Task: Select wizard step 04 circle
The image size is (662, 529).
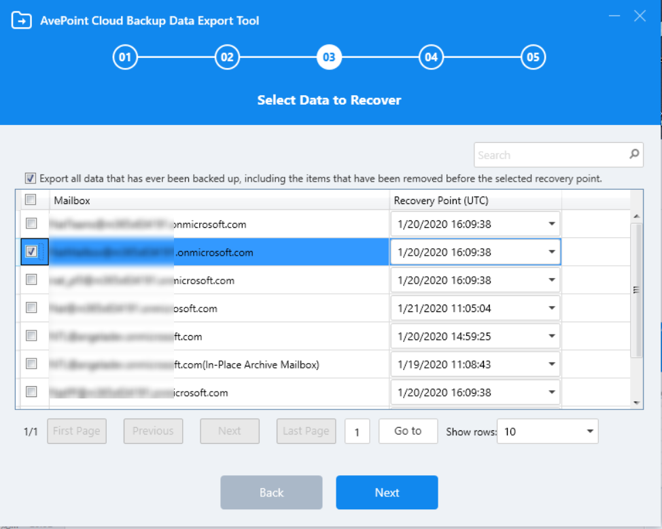Action: coord(430,57)
